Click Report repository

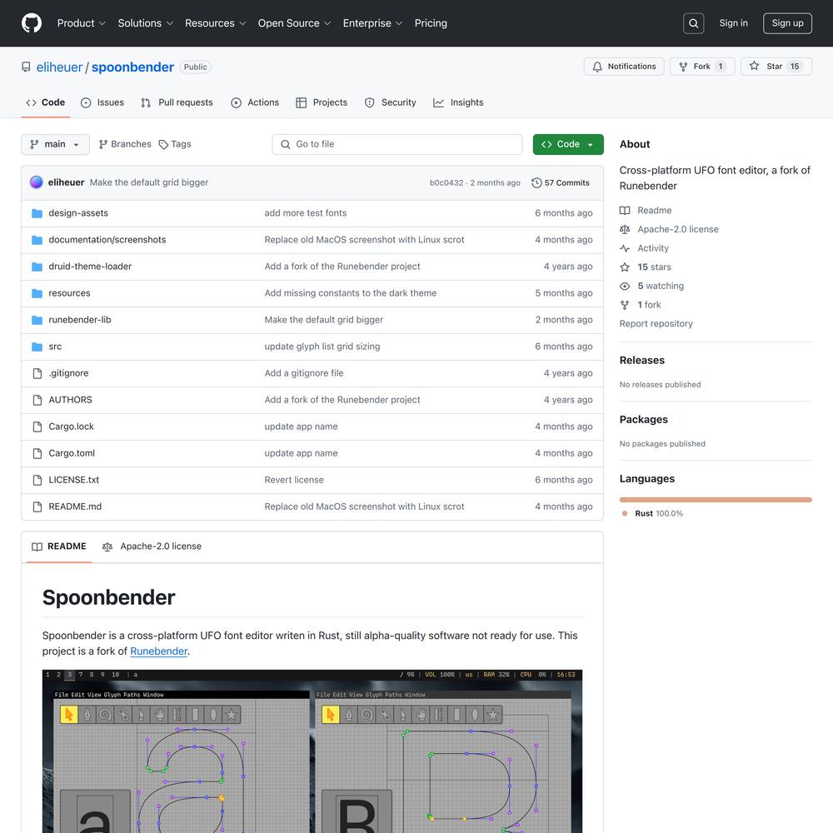(x=656, y=323)
